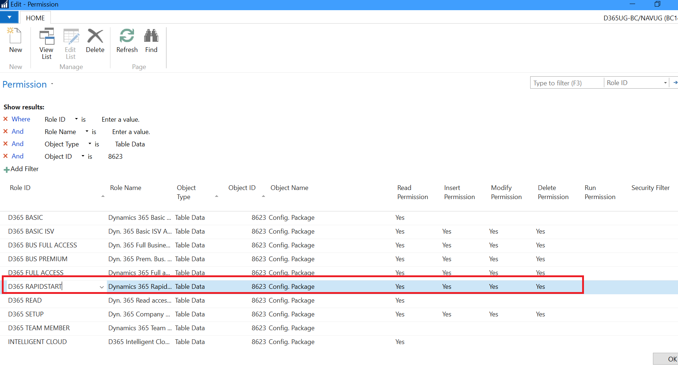Click the 8623 Object ID filter value

115,157
